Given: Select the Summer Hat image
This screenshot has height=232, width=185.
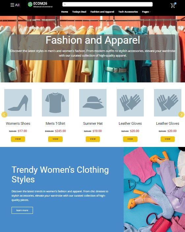Looking at the screenshot, I should coord(93,103).
